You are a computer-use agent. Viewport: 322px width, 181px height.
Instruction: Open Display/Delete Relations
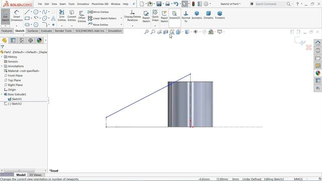tap(132, 16)
